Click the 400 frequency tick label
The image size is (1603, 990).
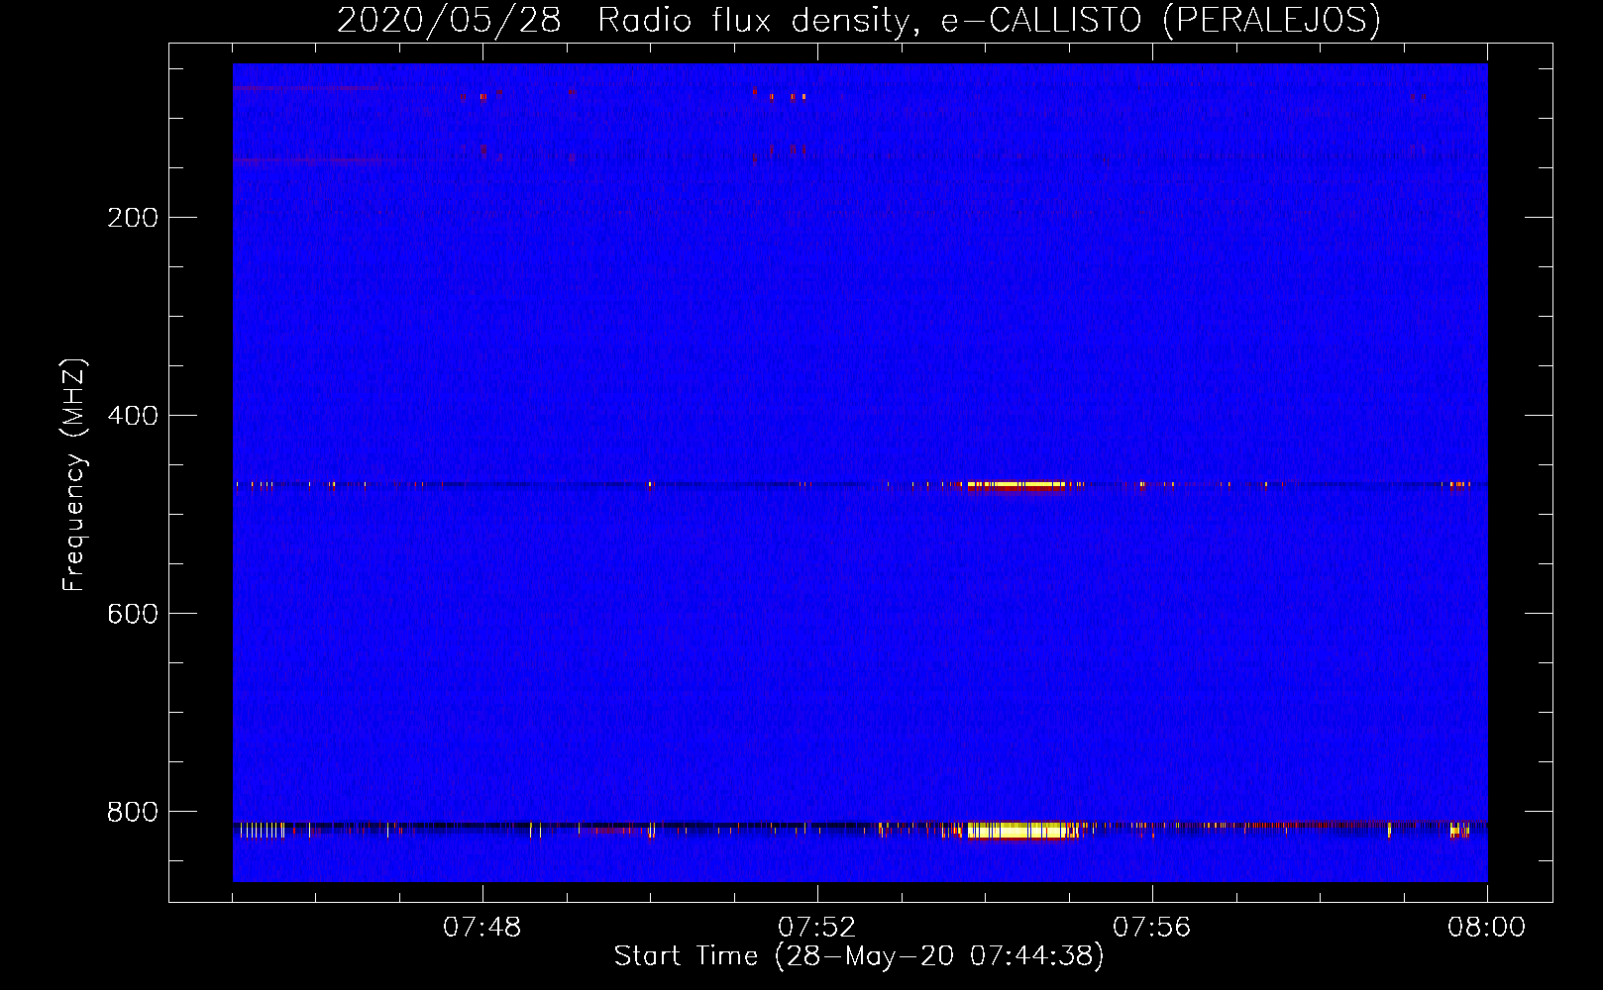133,416
